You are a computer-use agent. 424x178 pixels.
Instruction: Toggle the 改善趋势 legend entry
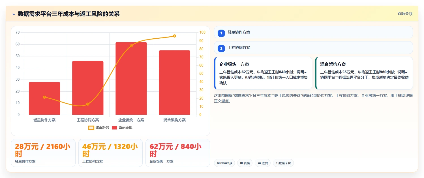click(x=99, y=128)
